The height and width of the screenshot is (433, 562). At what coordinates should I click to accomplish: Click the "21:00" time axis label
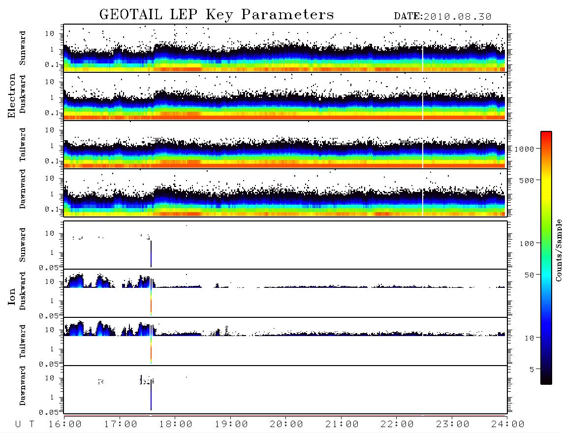[342, 424]
